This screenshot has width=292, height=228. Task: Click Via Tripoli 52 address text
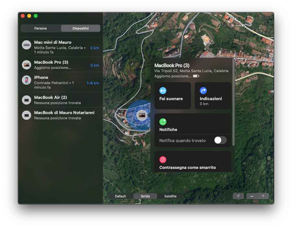click(191, 71)
